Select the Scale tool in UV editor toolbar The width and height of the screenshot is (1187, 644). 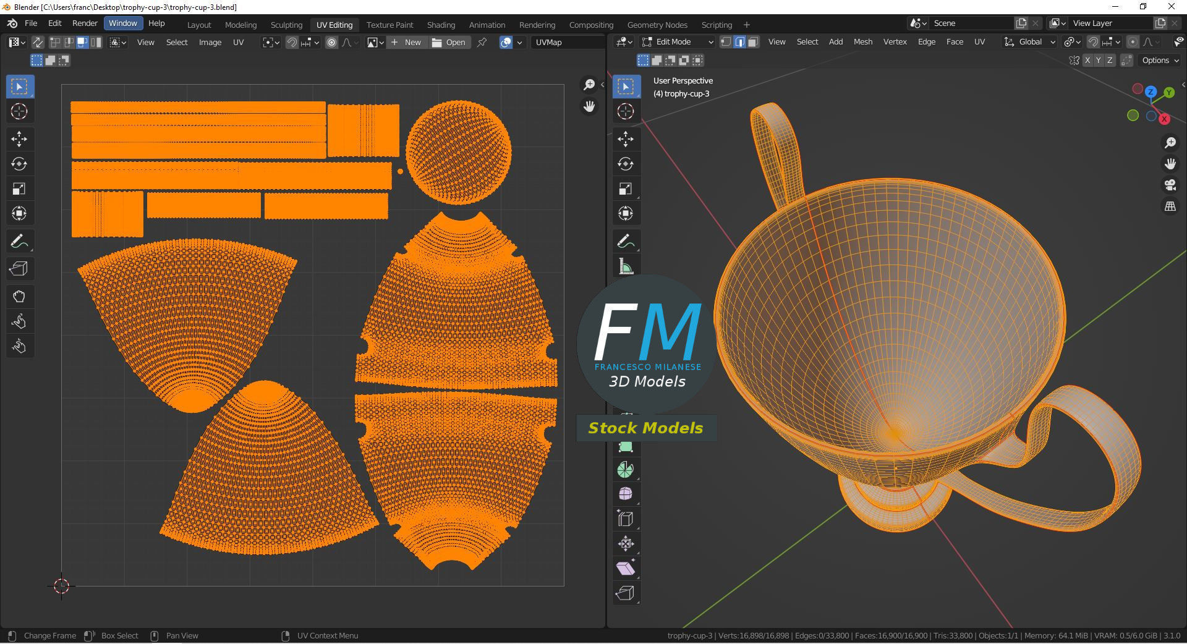[19, 189]
